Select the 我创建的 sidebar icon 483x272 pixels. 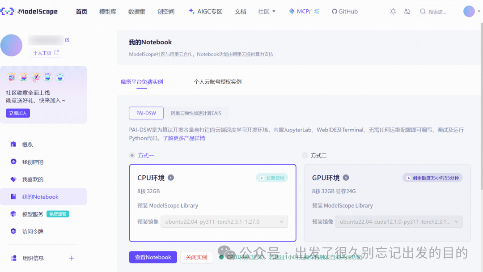pyautogui.click(x=13, y=161)
